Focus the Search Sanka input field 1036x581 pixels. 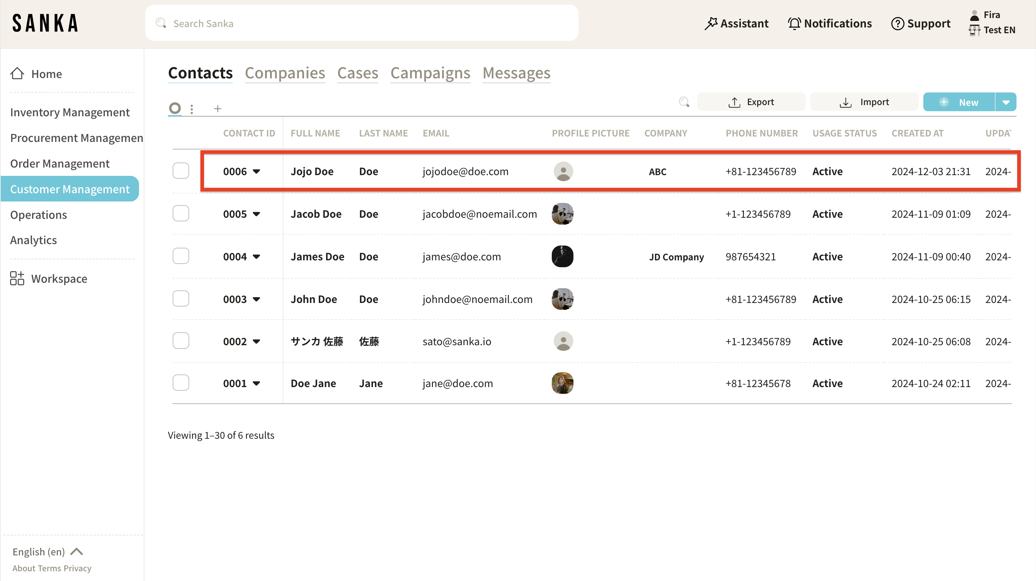click(362, 23)
